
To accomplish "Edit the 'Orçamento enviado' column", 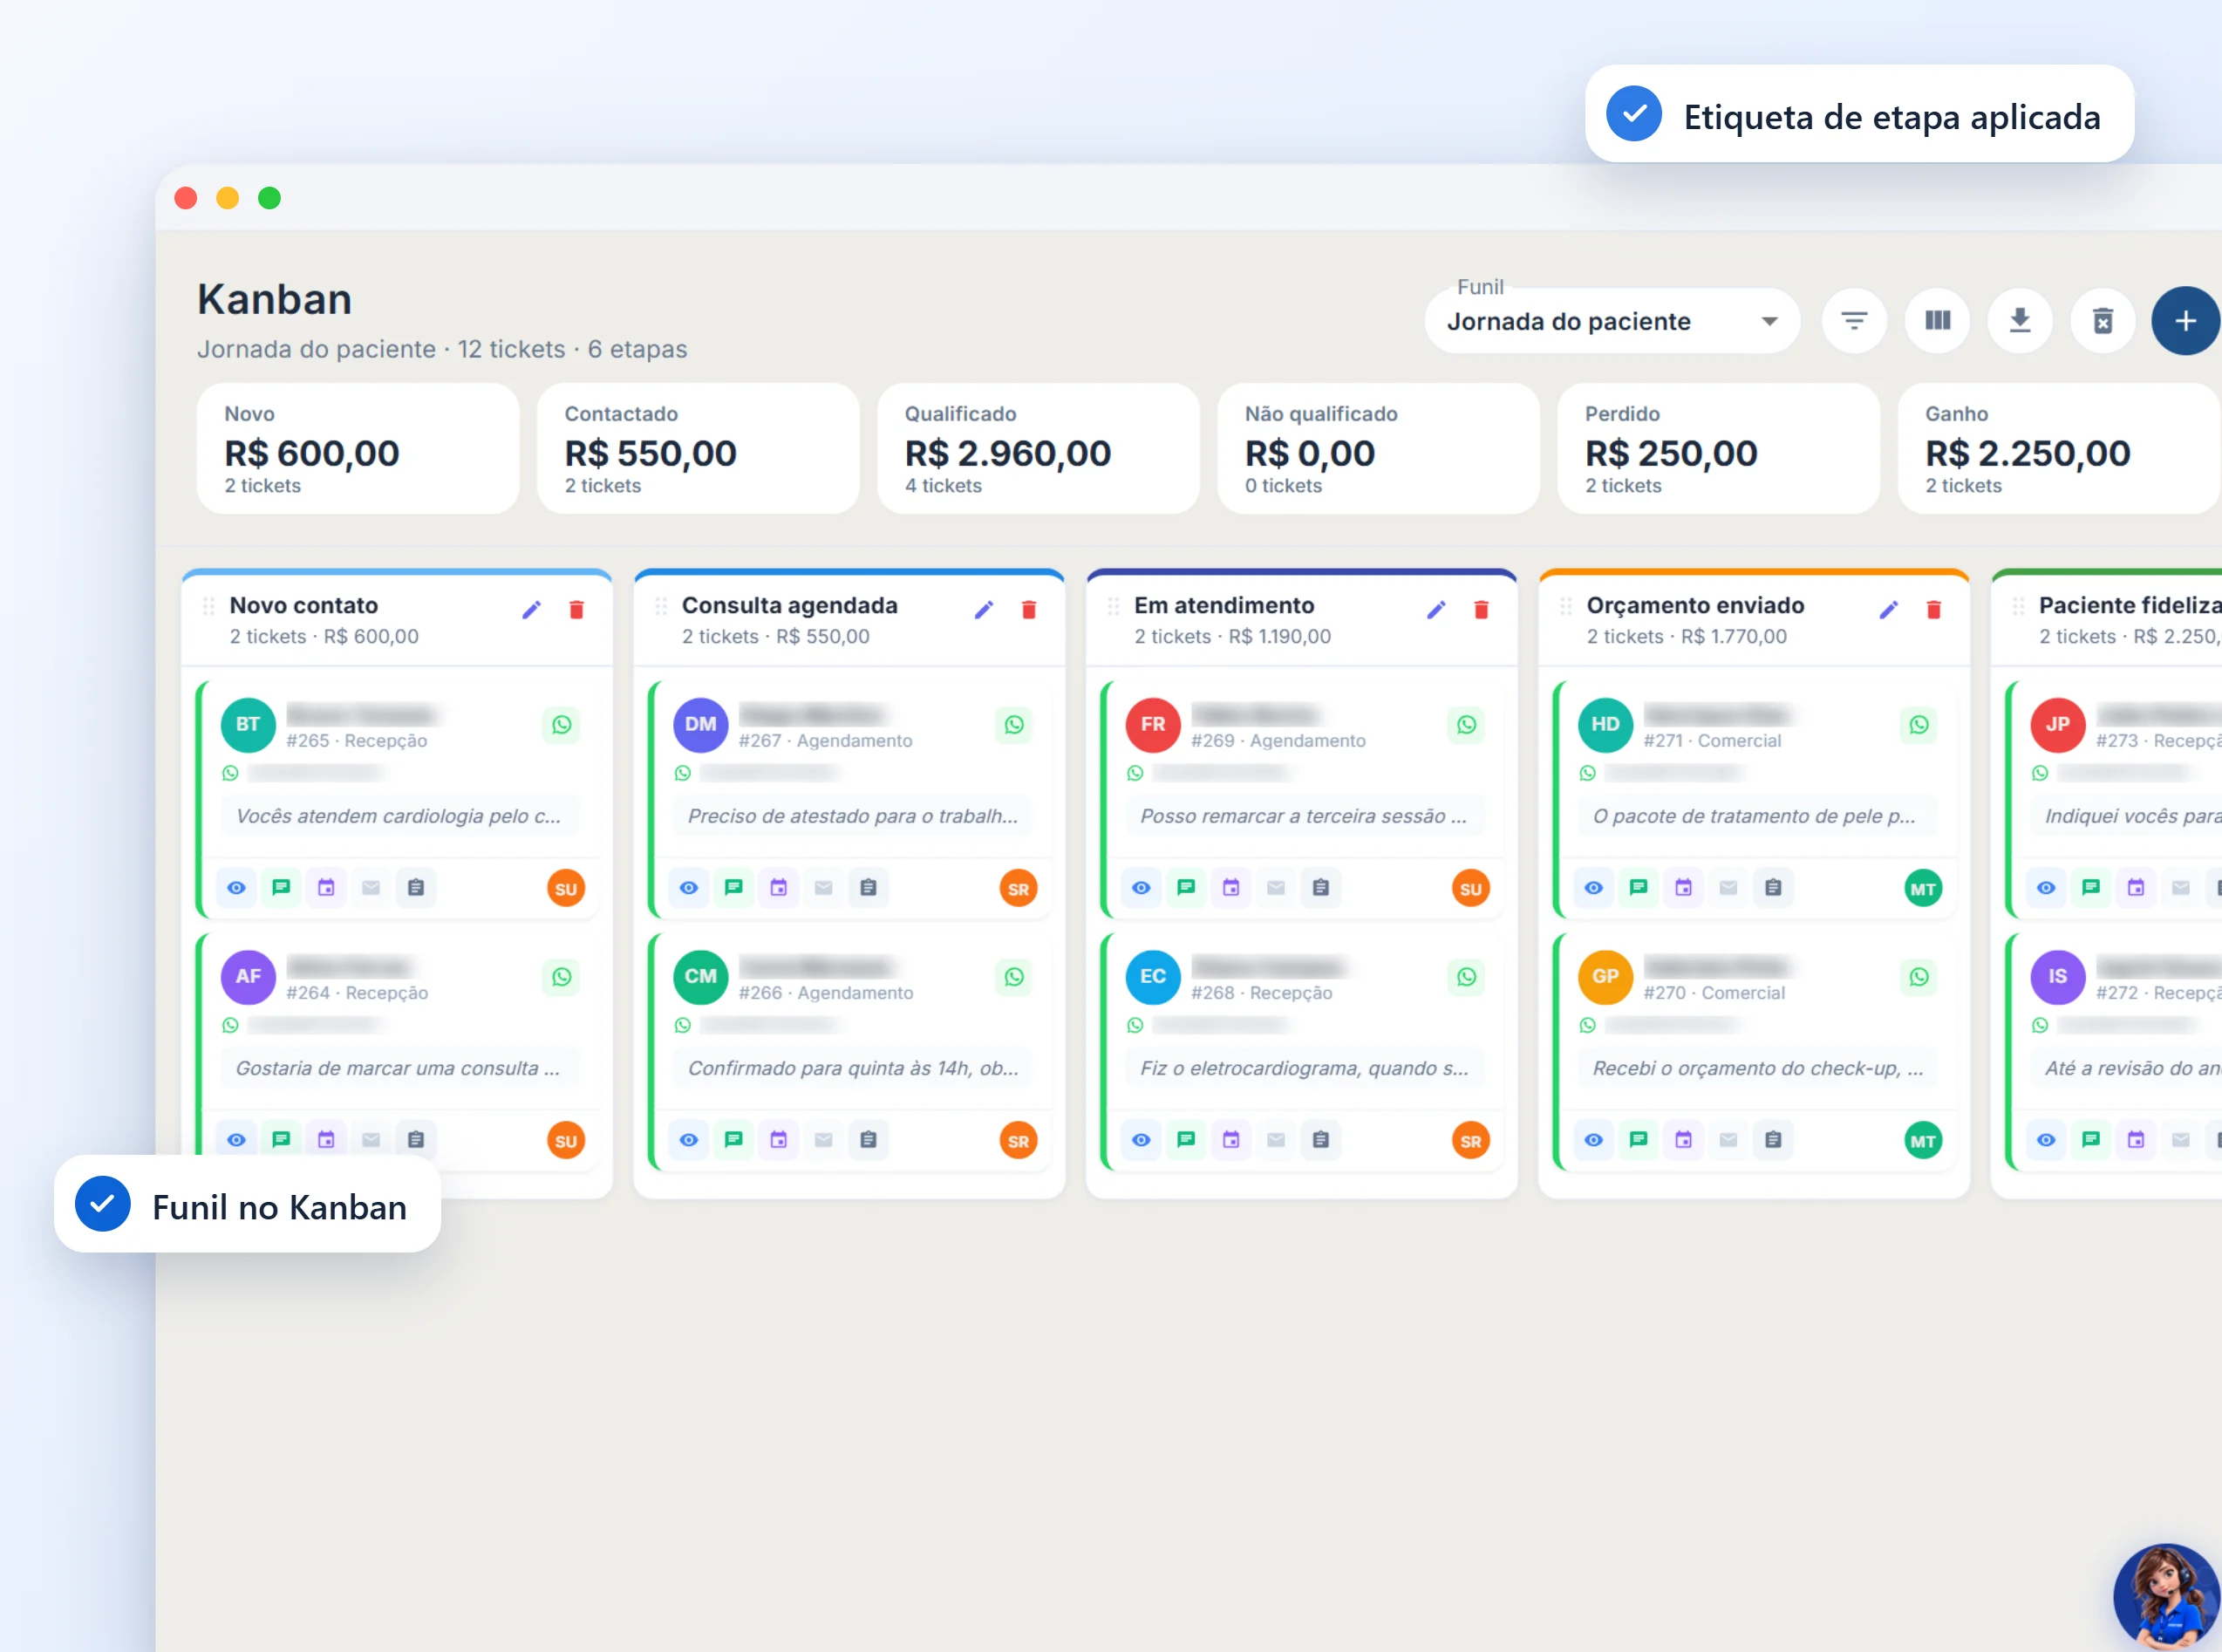I will pyautogui.click(x=1889, y=609).
